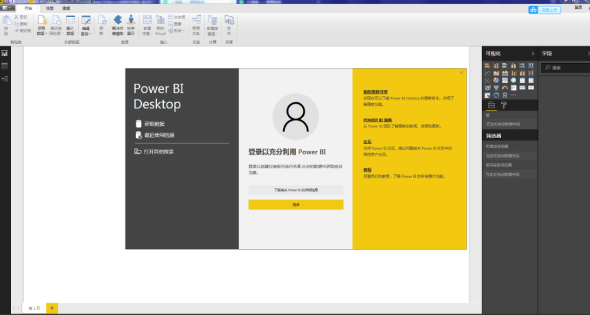This screenshot has height=315, width=590.
Task: Select the slicer visual
Action: coord(487,95)
